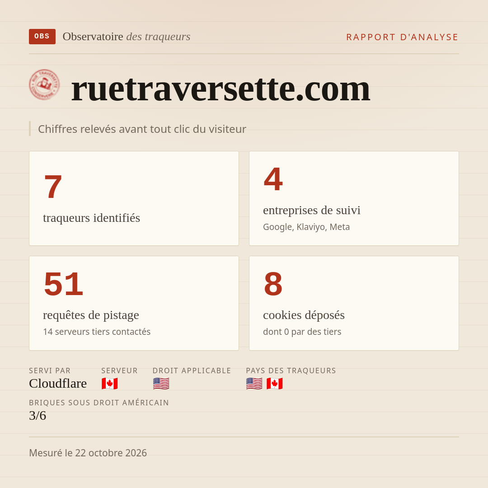The width and height of the screenshot is (488, 488).
Task: Click the 'Pays des traqueurs' label
Action: tap(291, 371)
